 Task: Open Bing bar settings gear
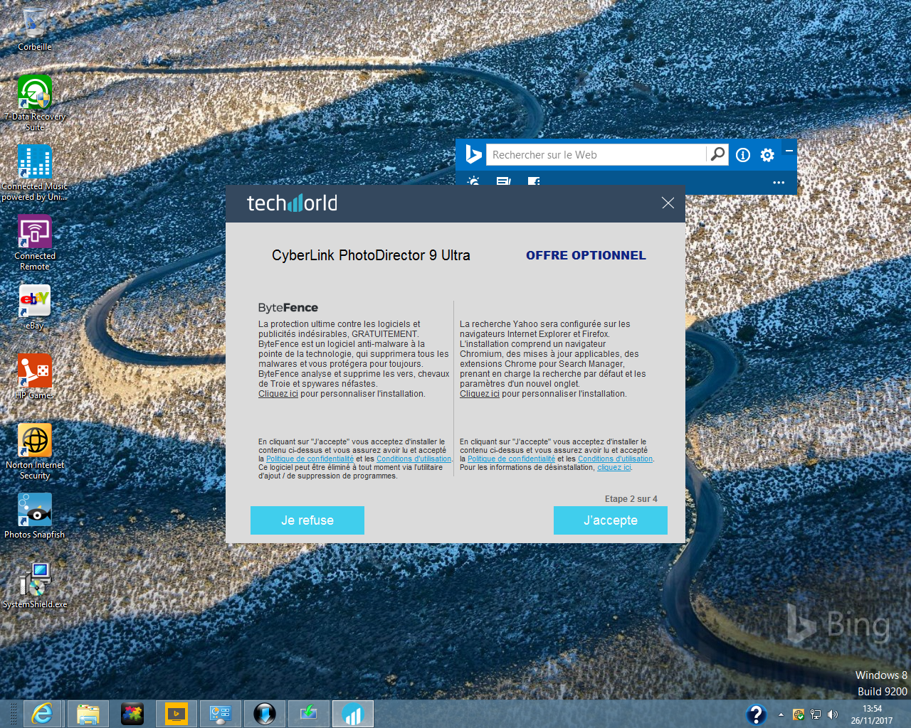coord(767,155)
